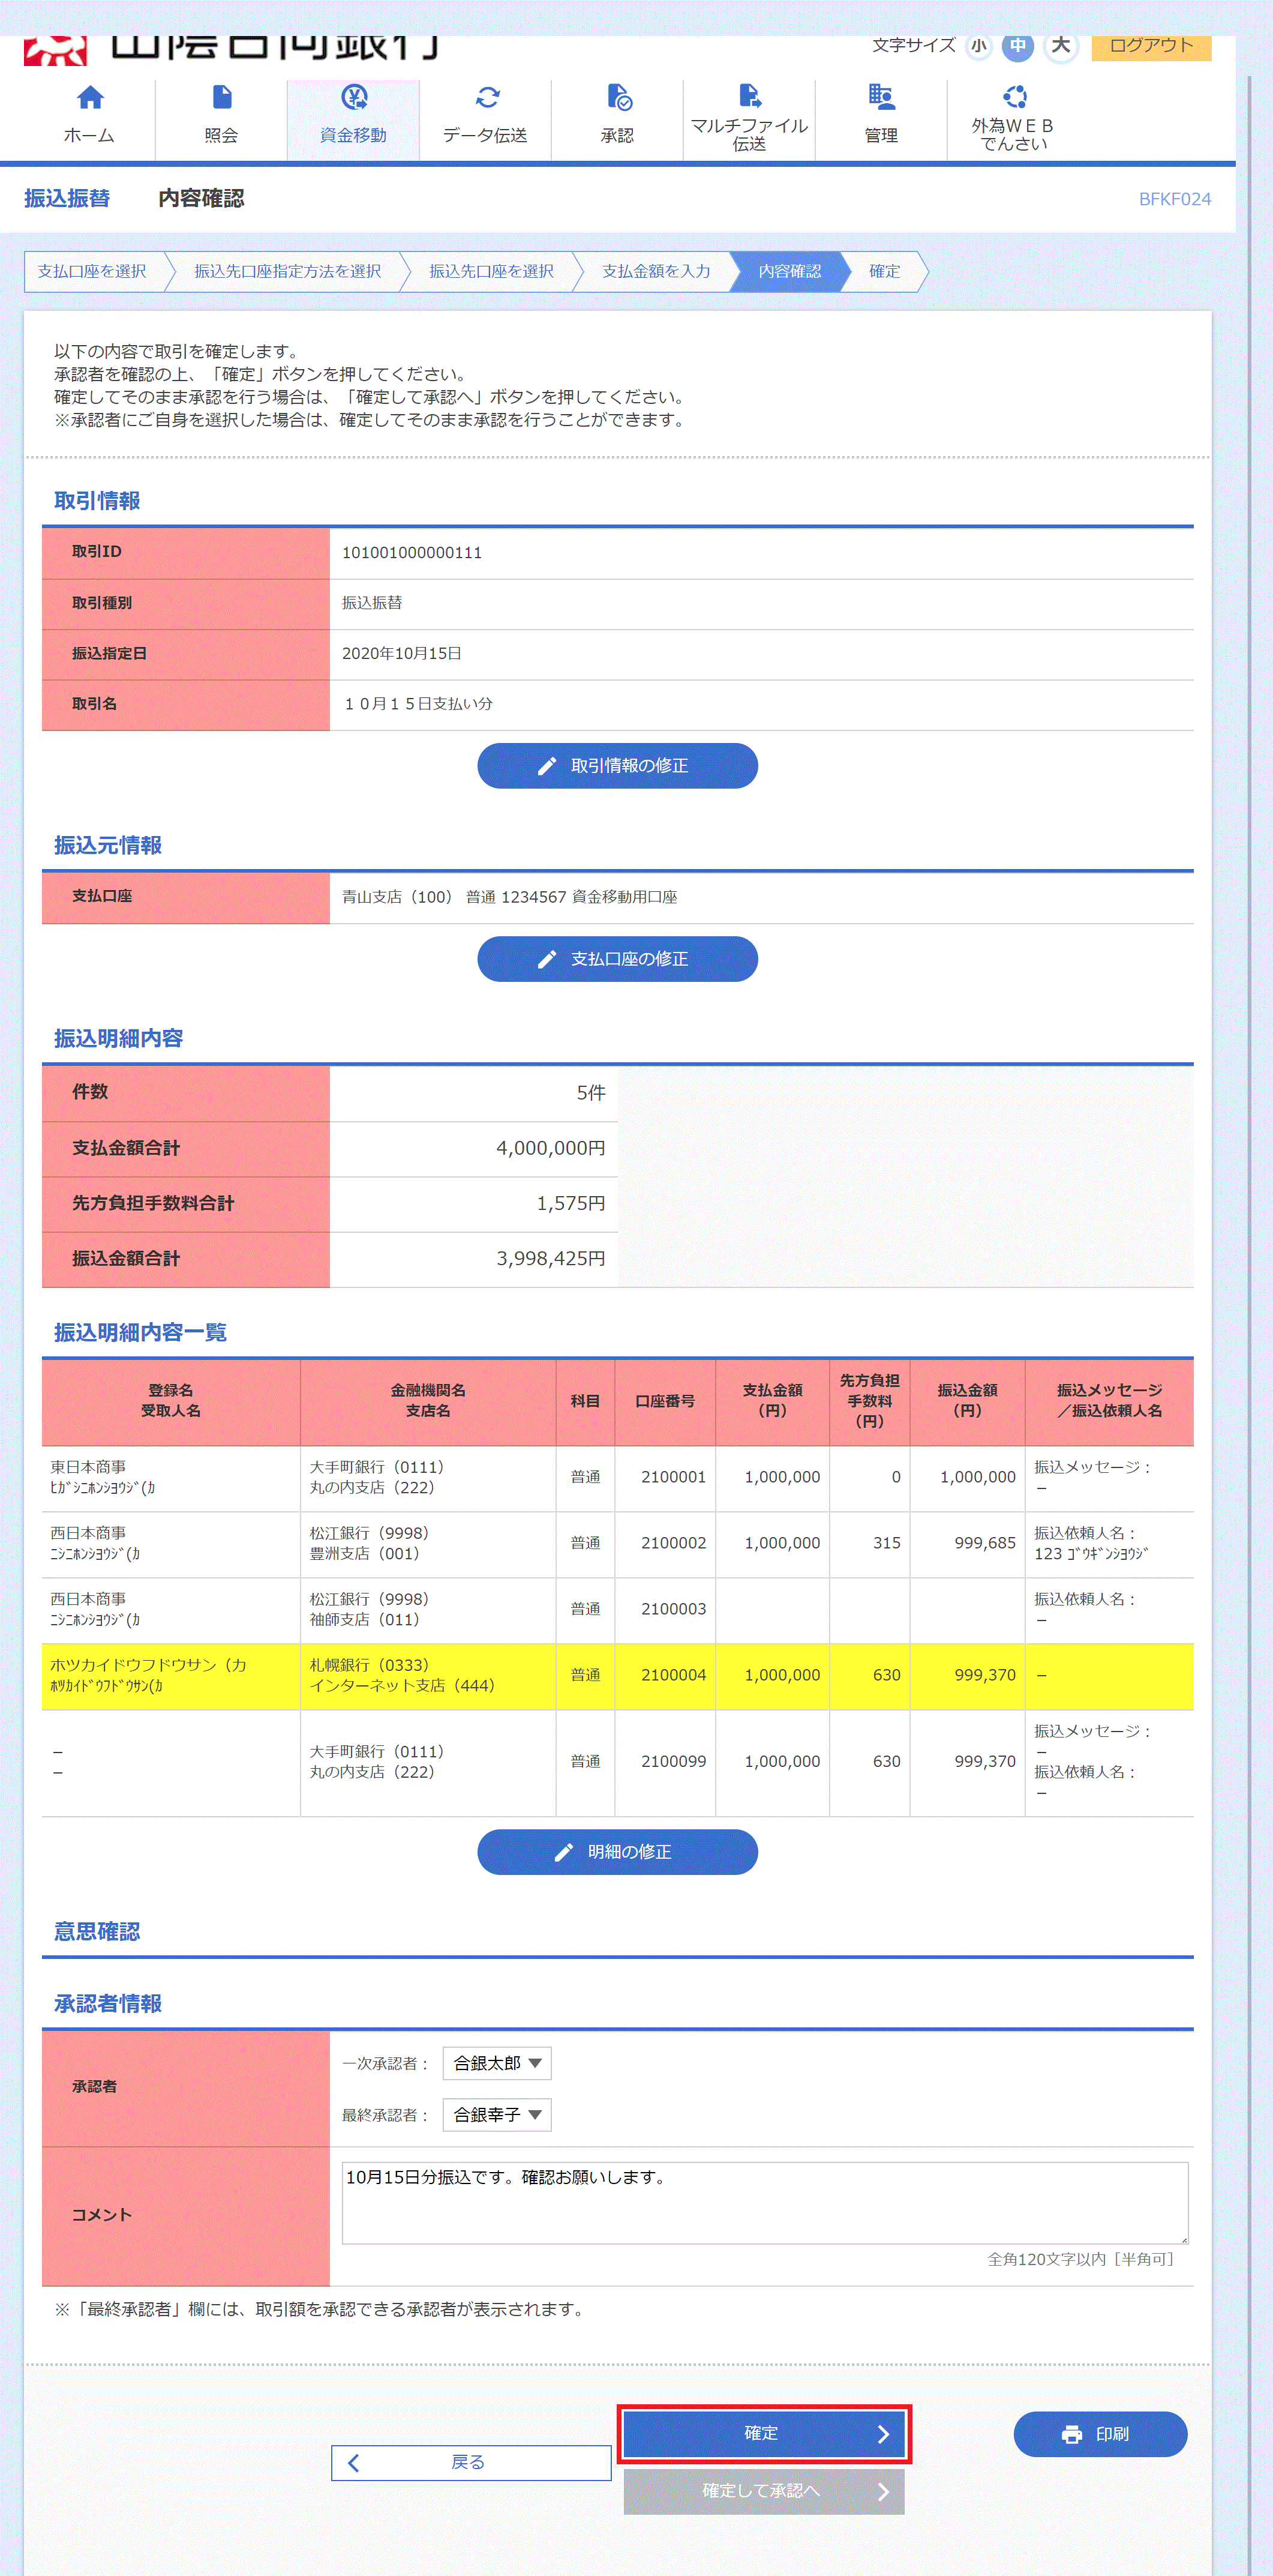Viewport: 1273px width, 2576px height.
Task: Click the bank logo emblem
Action: (55, 50)
